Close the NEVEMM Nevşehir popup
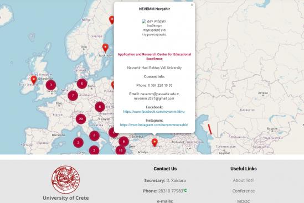Image resolution: width=304 pixels, height=203 pixels. (x=192, y=5)
